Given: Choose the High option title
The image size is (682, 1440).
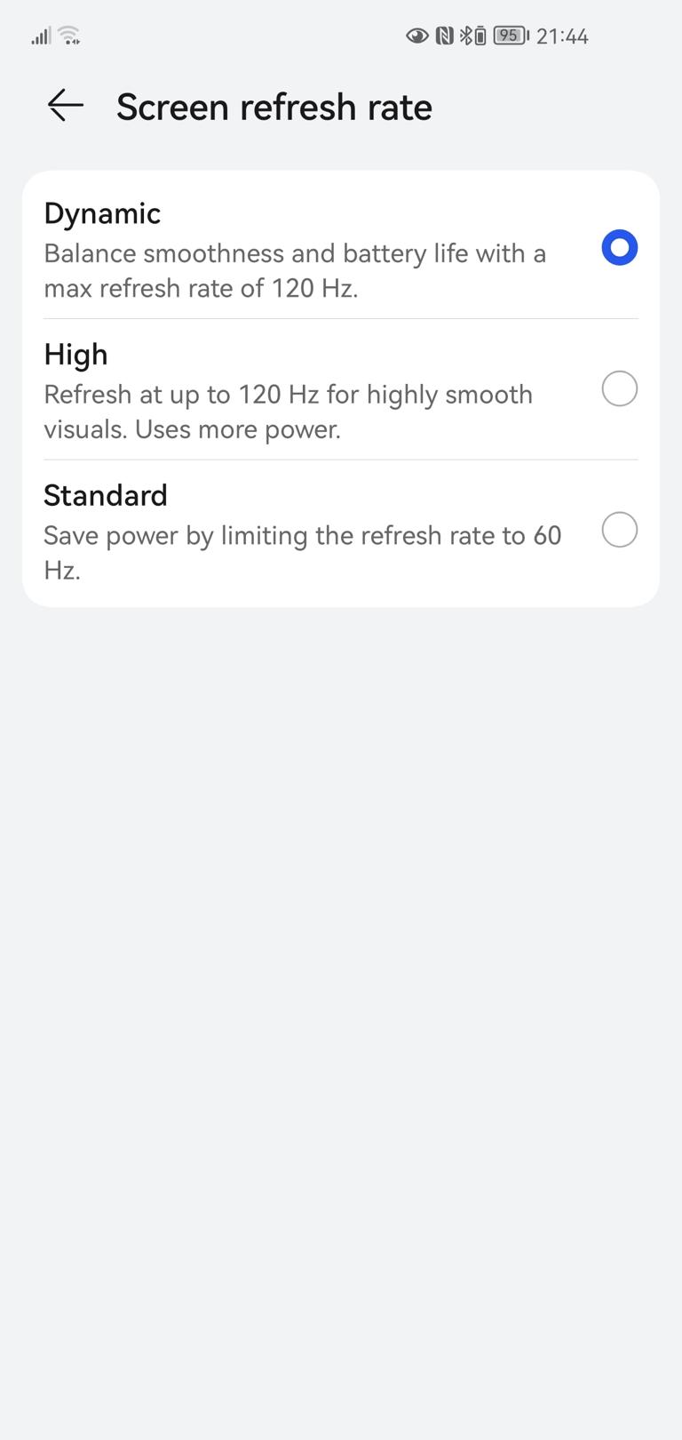Looking at the screenshot, I should pyautogui.click(x=75, y=355).
